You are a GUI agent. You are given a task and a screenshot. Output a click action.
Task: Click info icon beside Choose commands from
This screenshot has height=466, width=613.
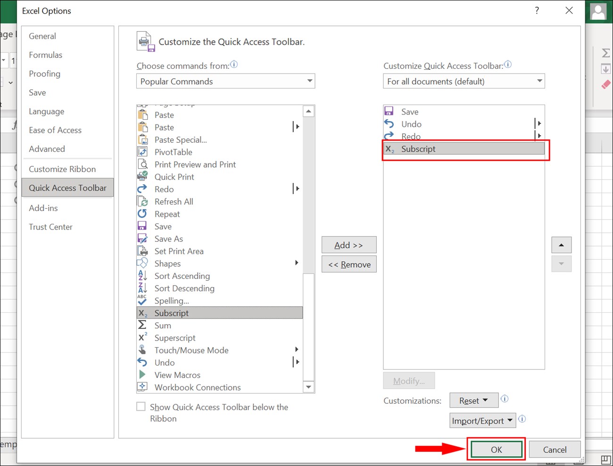234,65
